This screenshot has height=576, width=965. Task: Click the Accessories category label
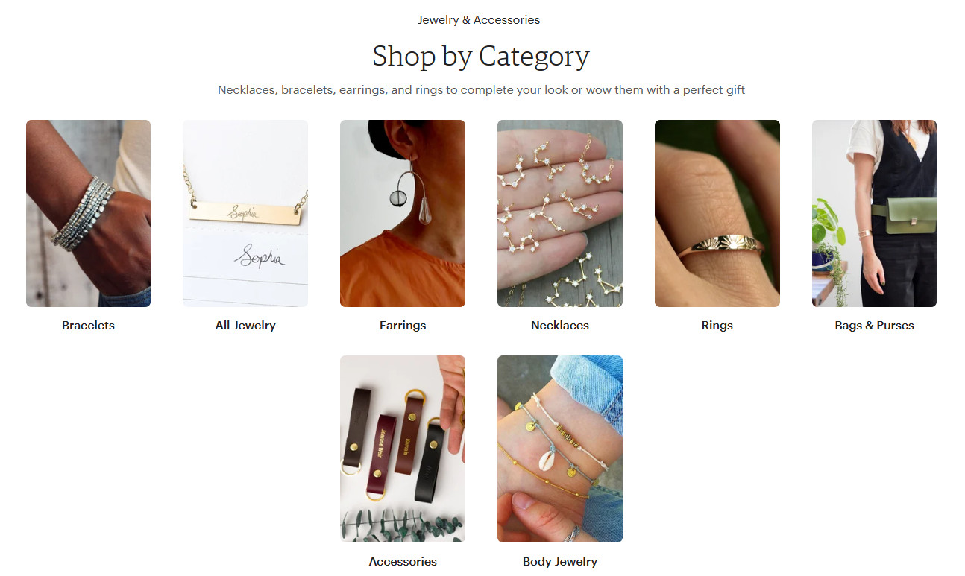(403, 562)
